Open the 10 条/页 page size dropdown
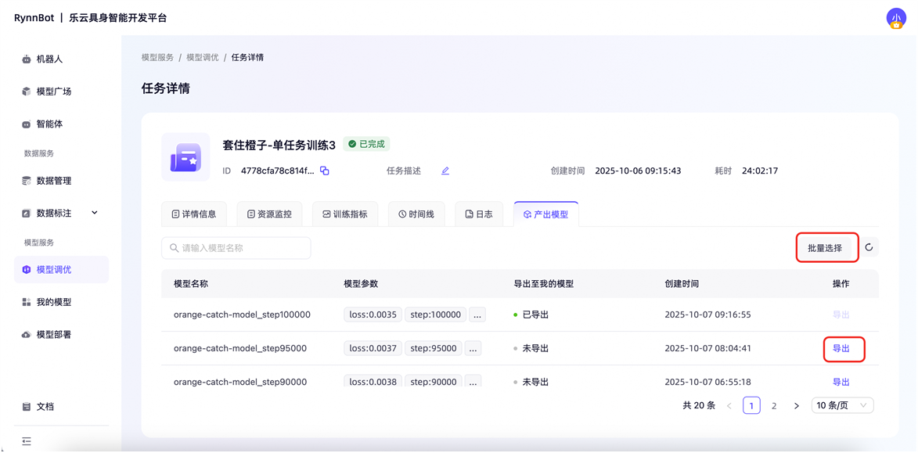 842,405
